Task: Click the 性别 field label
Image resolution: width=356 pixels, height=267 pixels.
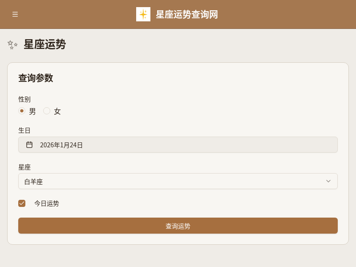Action: pyautogui.click(x=24, y=99)
